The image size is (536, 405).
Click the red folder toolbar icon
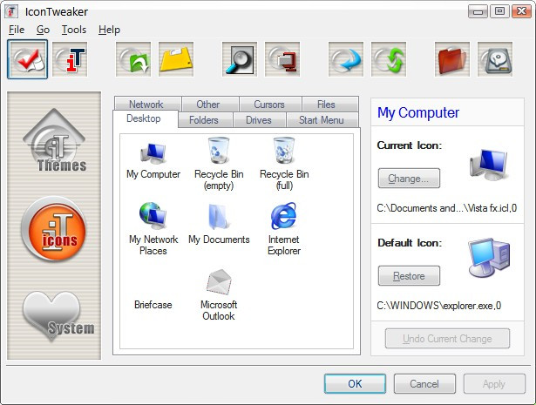[x=452, y=59]
